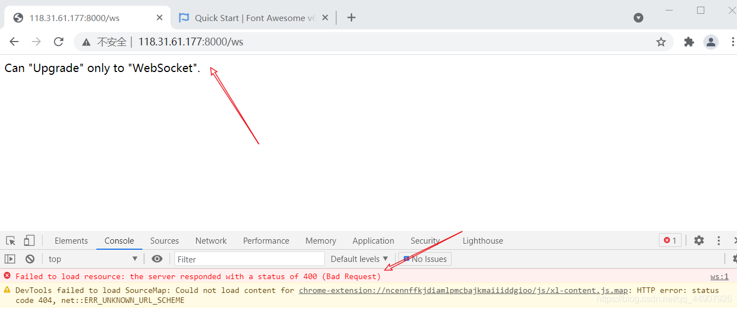Go forward to next page
Image resolution: width=737 pixels, height=309 pixels.
coord(37,42)
